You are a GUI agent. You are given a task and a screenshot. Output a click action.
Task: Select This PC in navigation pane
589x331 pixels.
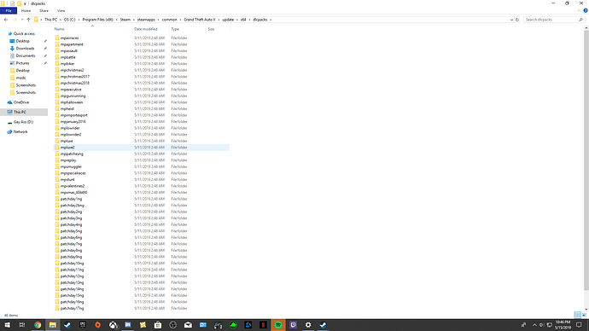tap(20, 112)
